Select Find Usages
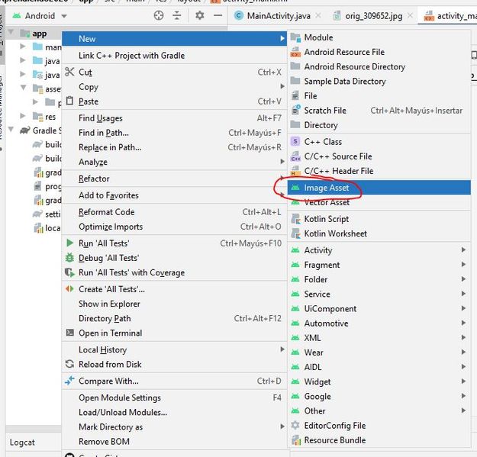The width and height of the screenshot is (477, 457). (174, 118)
